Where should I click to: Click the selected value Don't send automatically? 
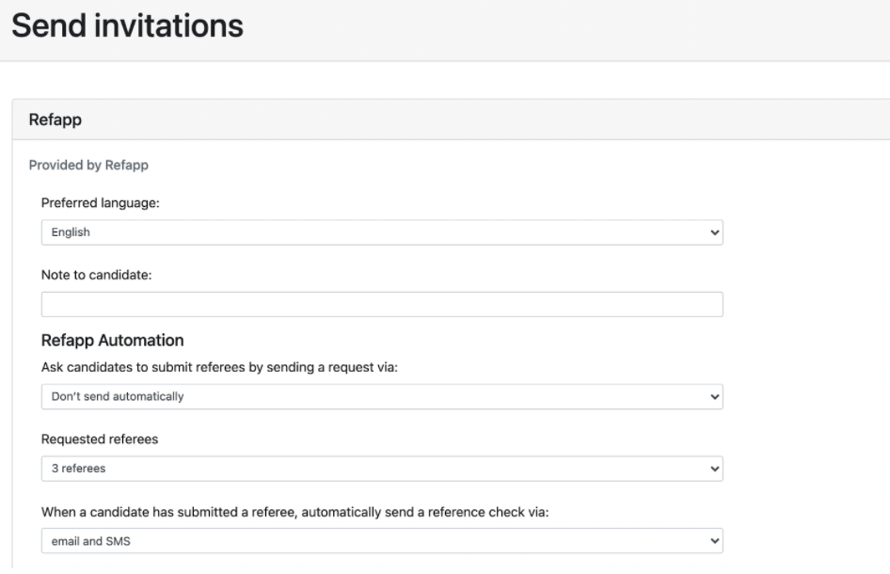point(118,397)
